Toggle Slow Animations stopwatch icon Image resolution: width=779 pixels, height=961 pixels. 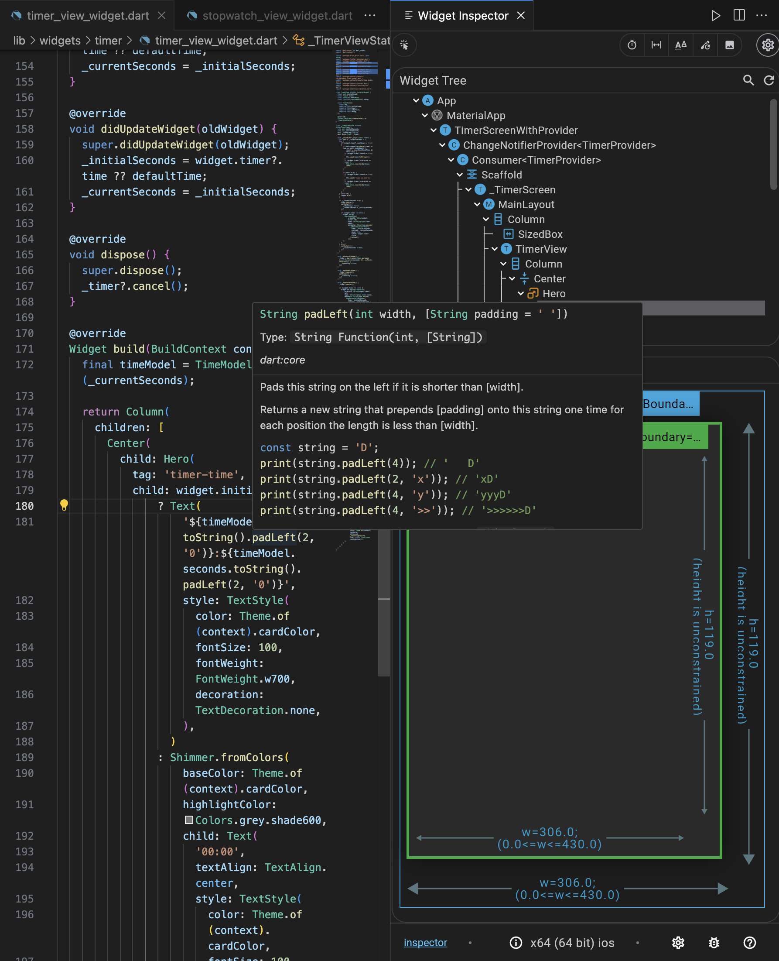coord(632,45)
